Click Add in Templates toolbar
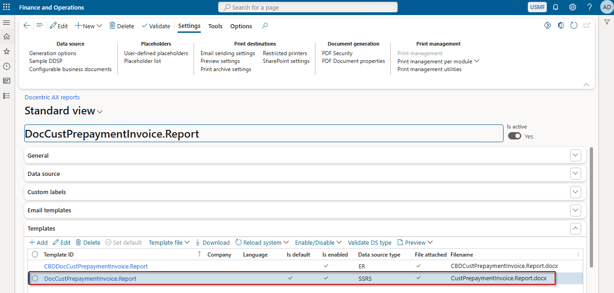This screenshot has width=614, height=293. point(38,242)
